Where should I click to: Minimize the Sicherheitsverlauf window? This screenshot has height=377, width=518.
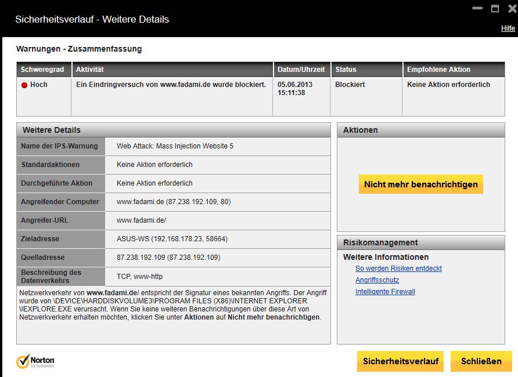click(x=477, y=8)
